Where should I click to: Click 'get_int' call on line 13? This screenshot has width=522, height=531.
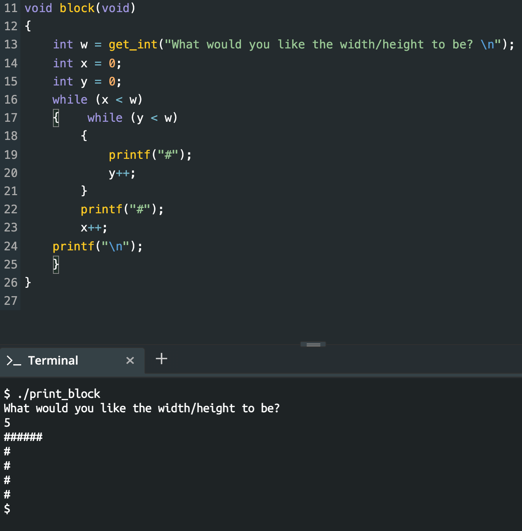point(133,45)
